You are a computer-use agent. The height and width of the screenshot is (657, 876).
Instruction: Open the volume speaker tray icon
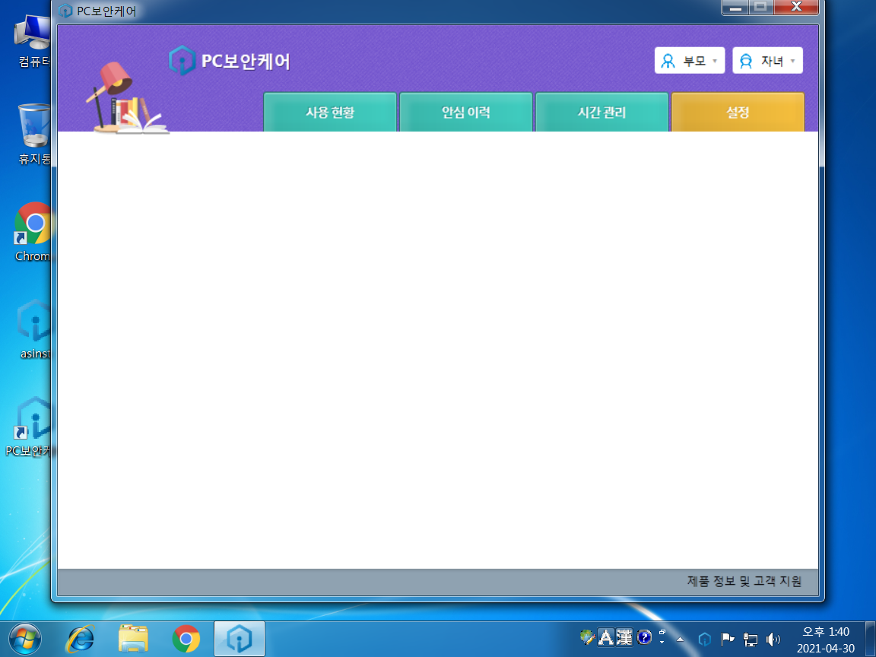(x=773, y=639)
